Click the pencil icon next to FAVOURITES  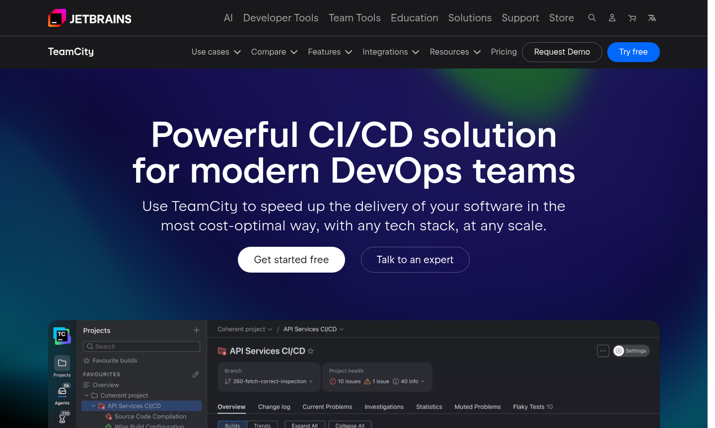(x=196, y=374)
